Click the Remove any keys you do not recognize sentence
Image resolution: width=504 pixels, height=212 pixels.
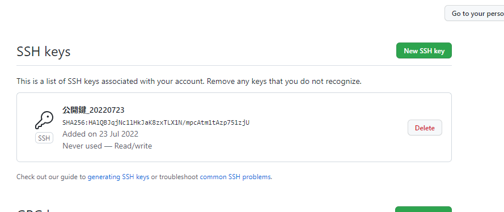click(284, 82)
